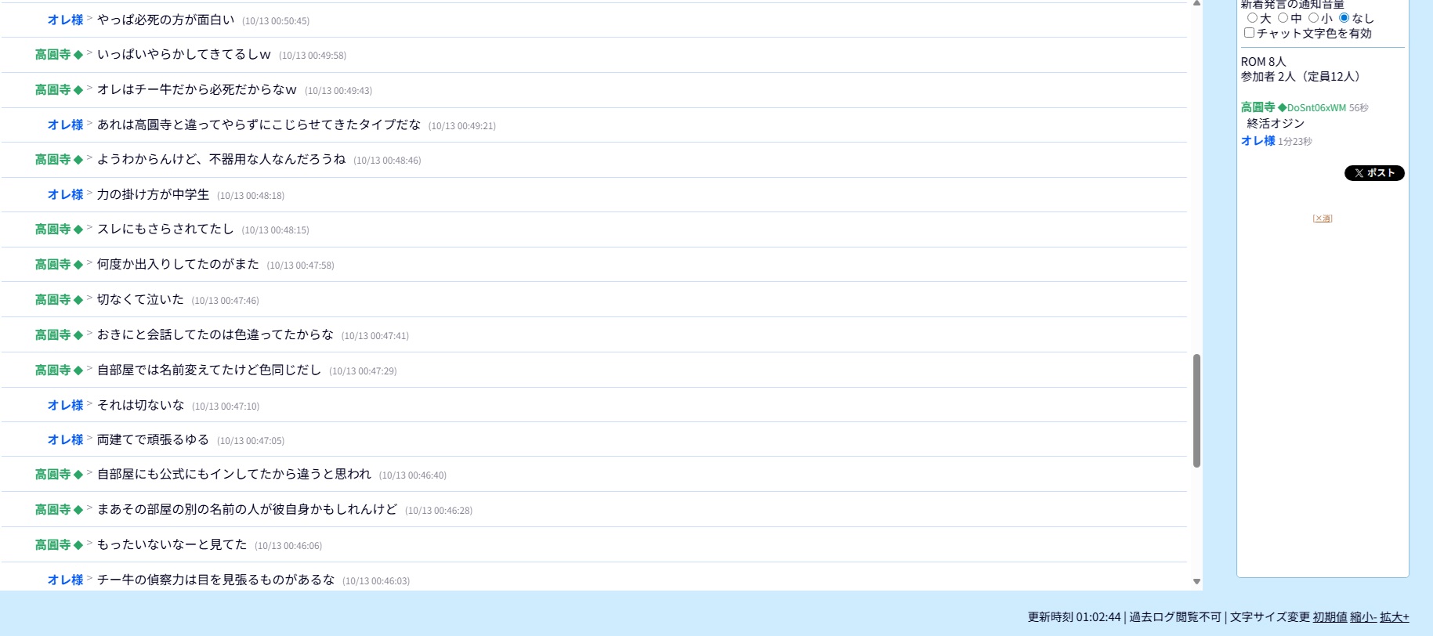
Task: Click the green diamond on スレにもさらされてたし row
Action: tap(78, 229)
